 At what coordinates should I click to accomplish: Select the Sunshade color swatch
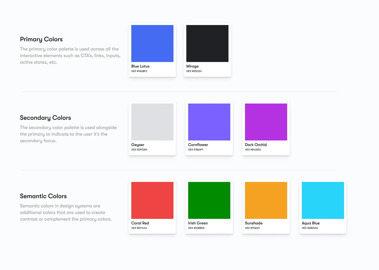click(266, 200)
